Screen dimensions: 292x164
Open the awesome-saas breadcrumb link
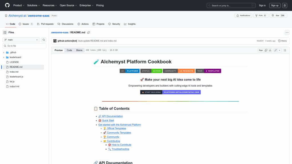coord(60,32)
